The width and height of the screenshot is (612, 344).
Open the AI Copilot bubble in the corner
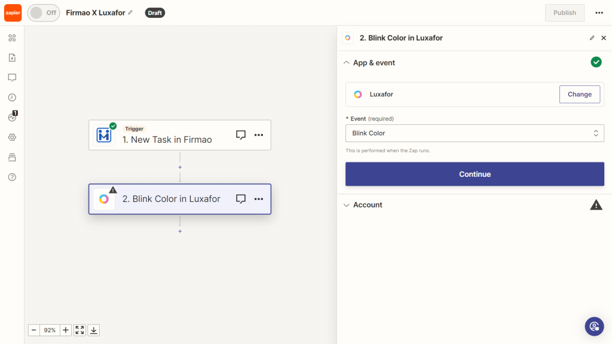[x=594, y=326]
